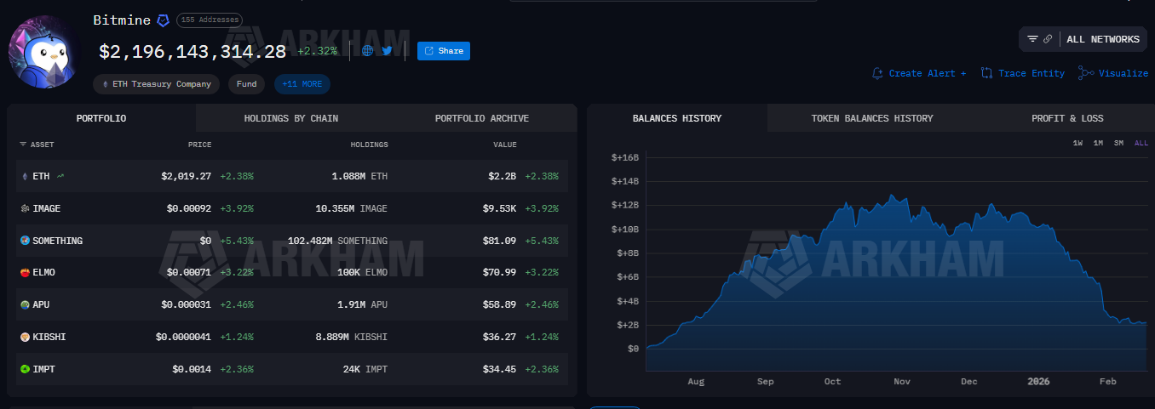Click the Visualize graph icon

1086,73
